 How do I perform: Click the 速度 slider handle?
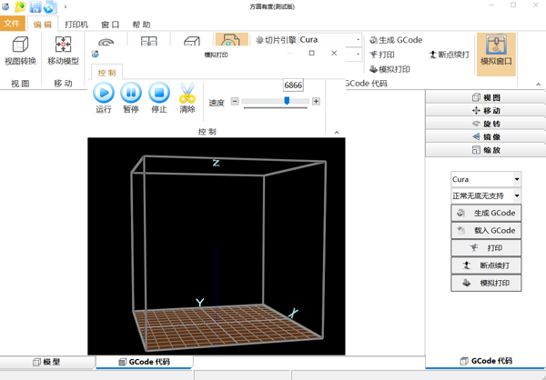point(287,101)
